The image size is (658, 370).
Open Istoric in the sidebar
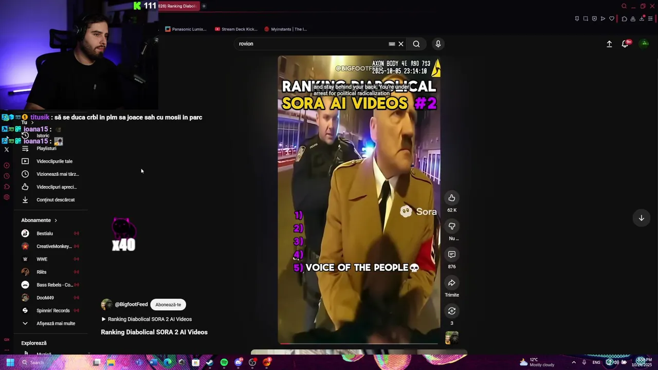(50, 136)
